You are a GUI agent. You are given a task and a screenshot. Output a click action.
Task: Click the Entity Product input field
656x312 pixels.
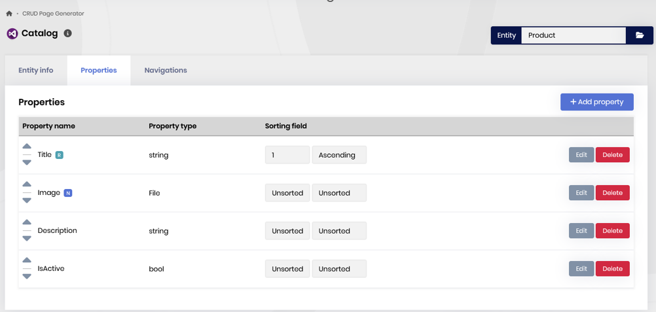pos(573,35)
